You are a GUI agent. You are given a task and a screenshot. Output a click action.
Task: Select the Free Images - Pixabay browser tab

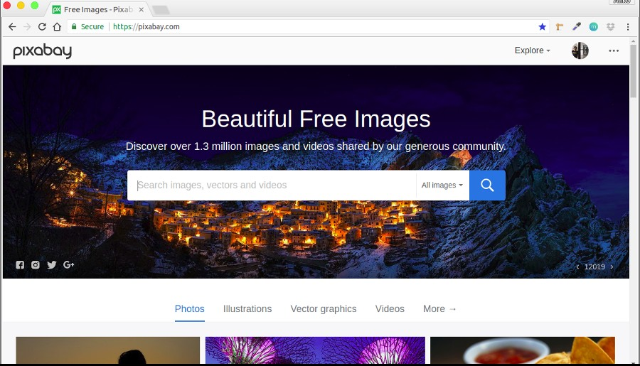click(98, 9)
